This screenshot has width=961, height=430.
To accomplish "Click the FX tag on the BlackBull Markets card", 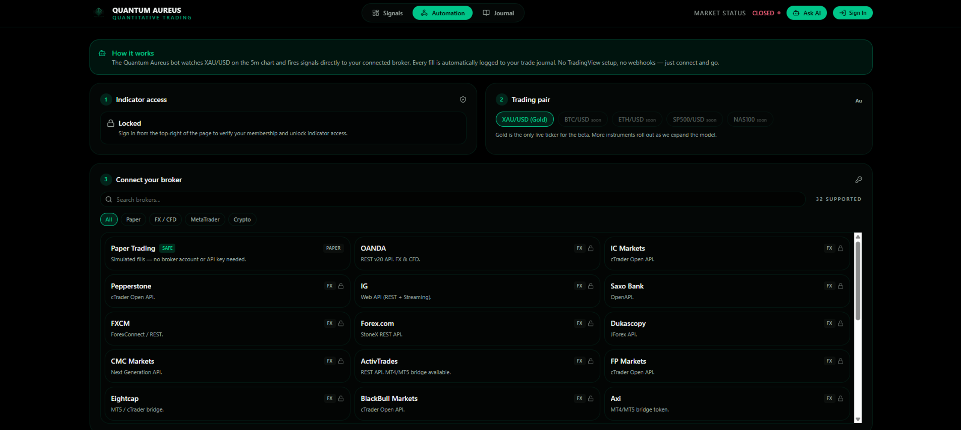I will click(x=580, y=399).
